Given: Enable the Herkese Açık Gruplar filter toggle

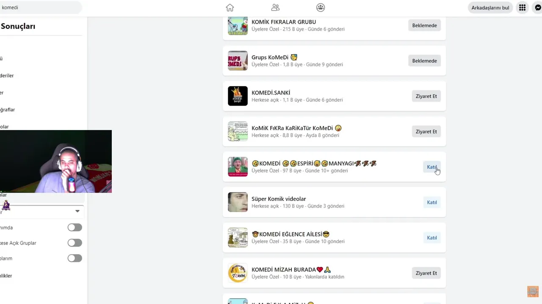Looking at the screenshot, I should (x=75, y=243).
